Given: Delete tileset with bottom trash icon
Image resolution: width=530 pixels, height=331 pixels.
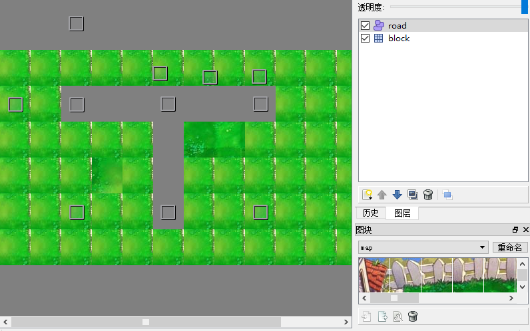Looking at the screenshot, I should click(x=413, y=316).
